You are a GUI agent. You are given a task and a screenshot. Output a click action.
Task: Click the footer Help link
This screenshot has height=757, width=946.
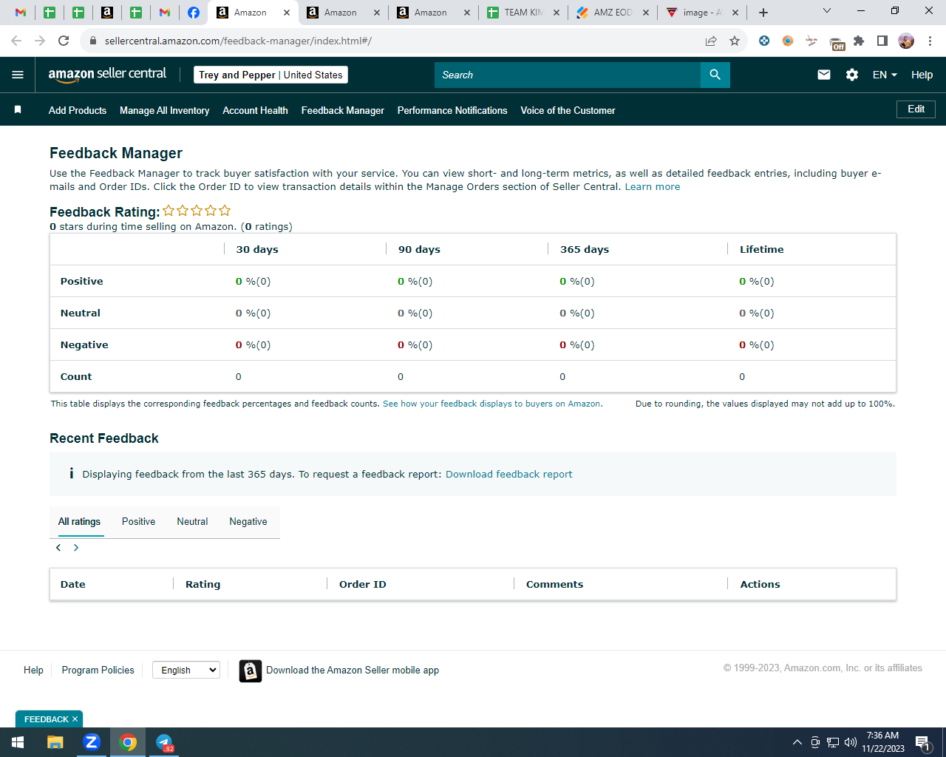tap(33, 670)
